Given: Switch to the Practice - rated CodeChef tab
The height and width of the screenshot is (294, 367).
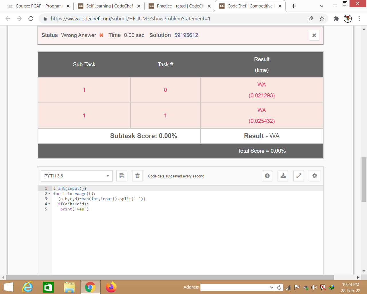Looking at the screenshot, I should click(178, 6).
